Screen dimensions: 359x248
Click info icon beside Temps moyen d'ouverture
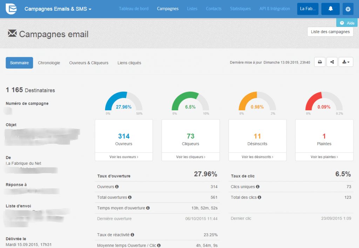pos(148,208)
